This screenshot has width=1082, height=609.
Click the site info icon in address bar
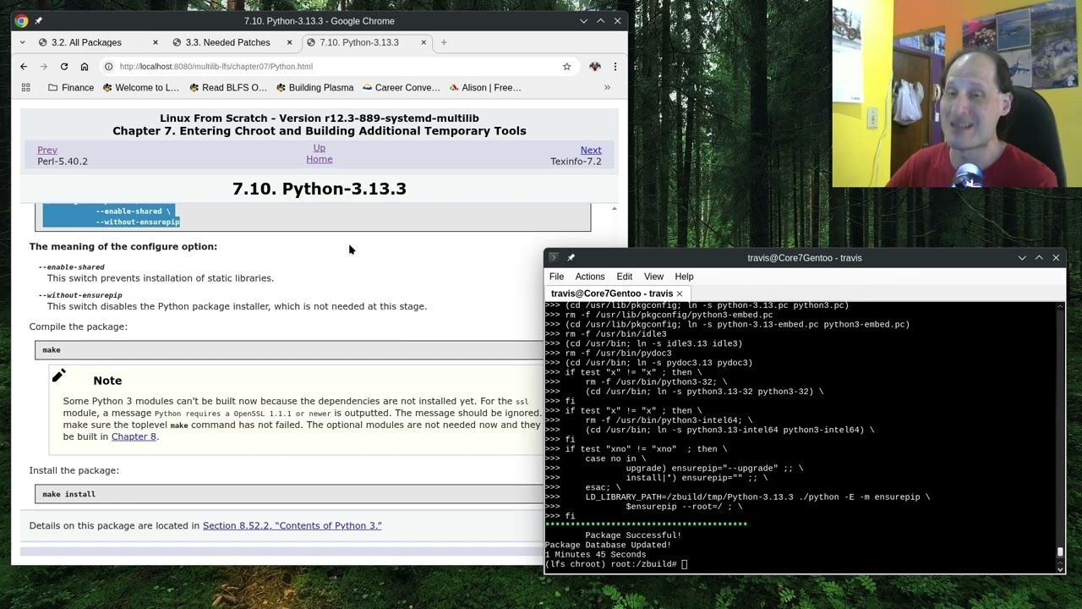(108, 66)
